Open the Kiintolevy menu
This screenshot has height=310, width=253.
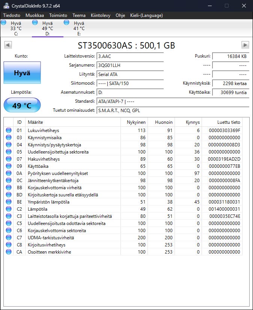pos(101,15)
